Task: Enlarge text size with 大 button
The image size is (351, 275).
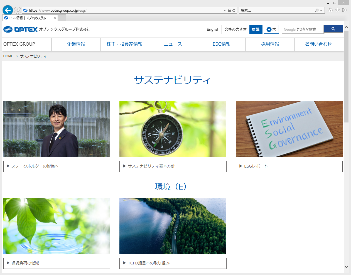Action: (271, 29)
